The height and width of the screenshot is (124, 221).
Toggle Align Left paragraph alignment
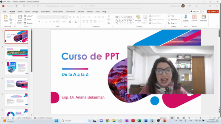pos(84,21)
